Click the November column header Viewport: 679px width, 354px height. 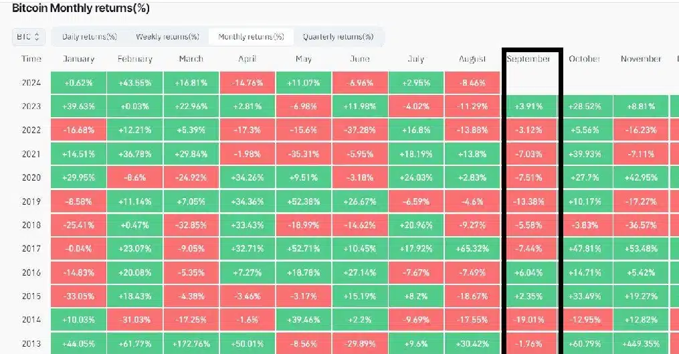click(x=641, y=59)
